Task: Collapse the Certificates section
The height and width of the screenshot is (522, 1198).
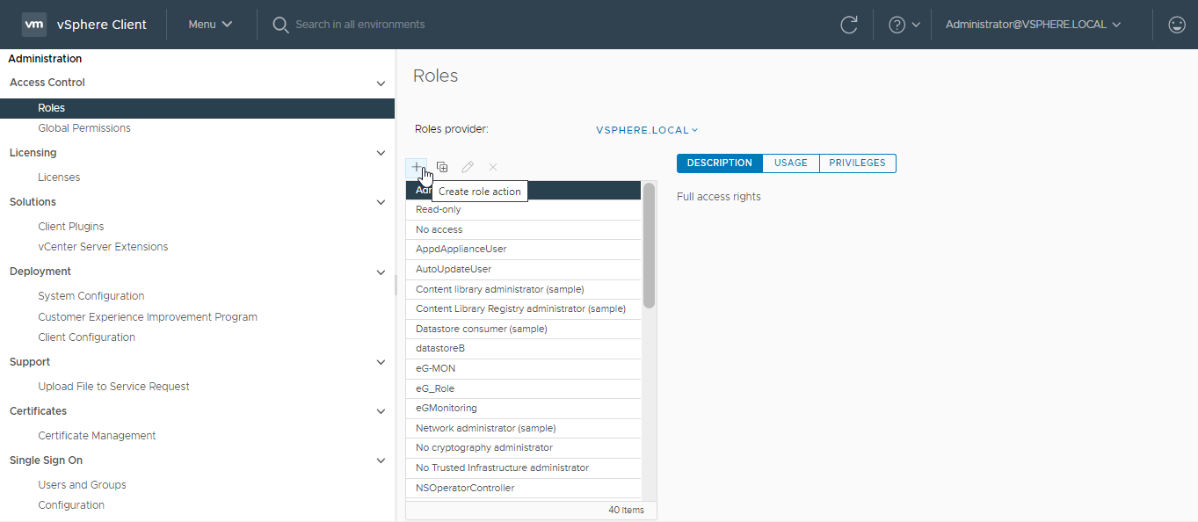Action: (x=381, y=412)
